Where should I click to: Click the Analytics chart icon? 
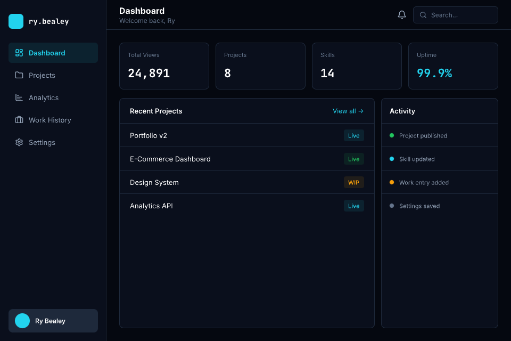[19, 98]
